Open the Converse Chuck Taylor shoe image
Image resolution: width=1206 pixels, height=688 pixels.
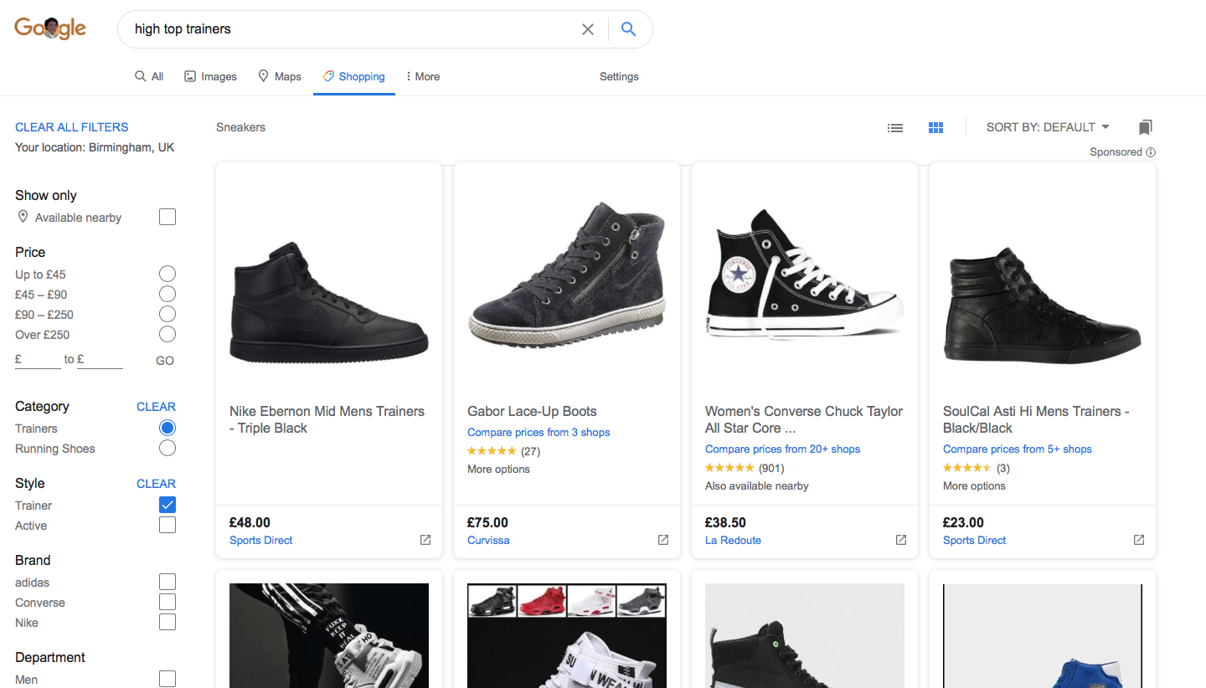tap(805, 275)
